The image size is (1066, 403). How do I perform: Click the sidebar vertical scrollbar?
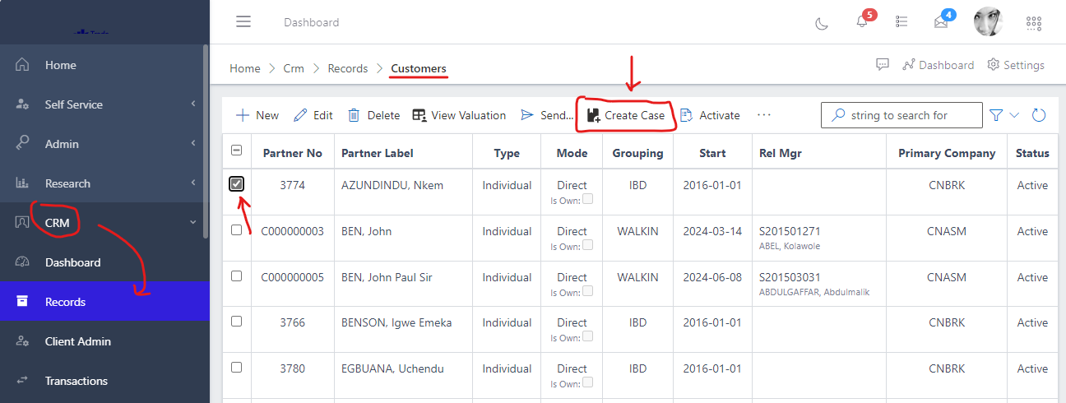click(x=206, y=140)
